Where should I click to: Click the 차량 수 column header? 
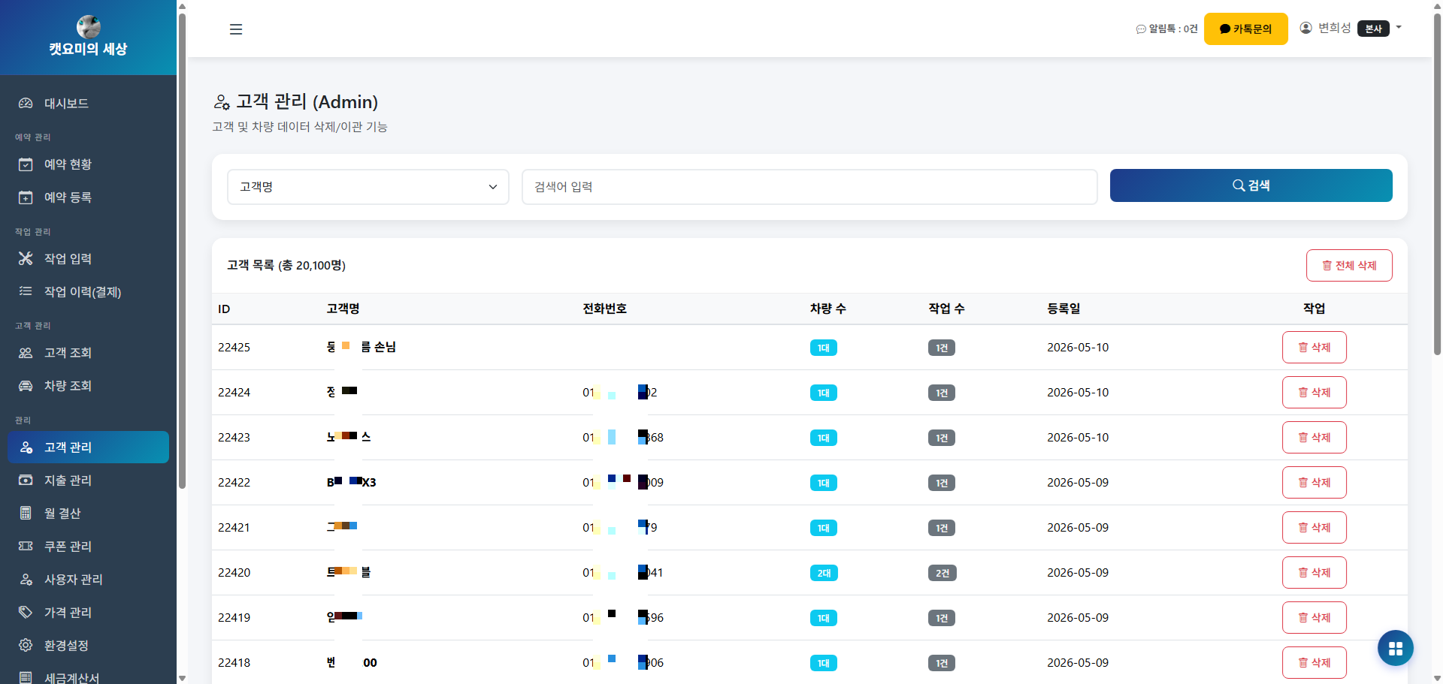coord(828,309)
